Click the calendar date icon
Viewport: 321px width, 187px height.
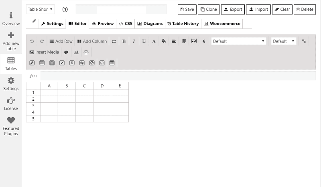pos(52,63)
